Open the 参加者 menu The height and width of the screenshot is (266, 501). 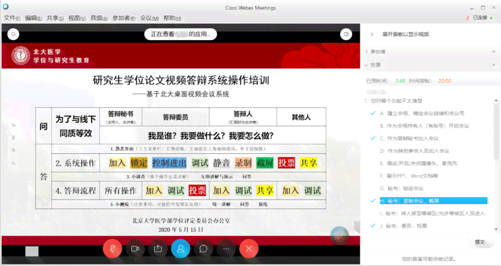coord(124,18)
